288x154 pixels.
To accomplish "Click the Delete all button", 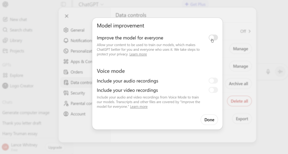I will pyautogui.click(x=239, y=101).
